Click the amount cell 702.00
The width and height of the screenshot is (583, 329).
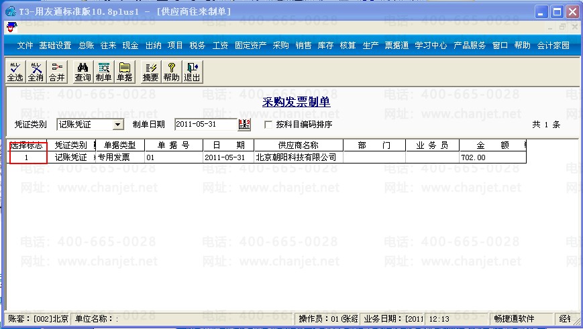(492, 157)
